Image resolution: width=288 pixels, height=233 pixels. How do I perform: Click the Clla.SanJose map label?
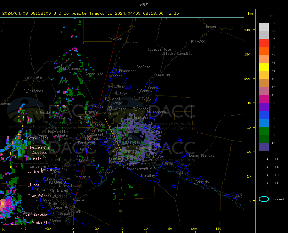(x=159, y=49)
